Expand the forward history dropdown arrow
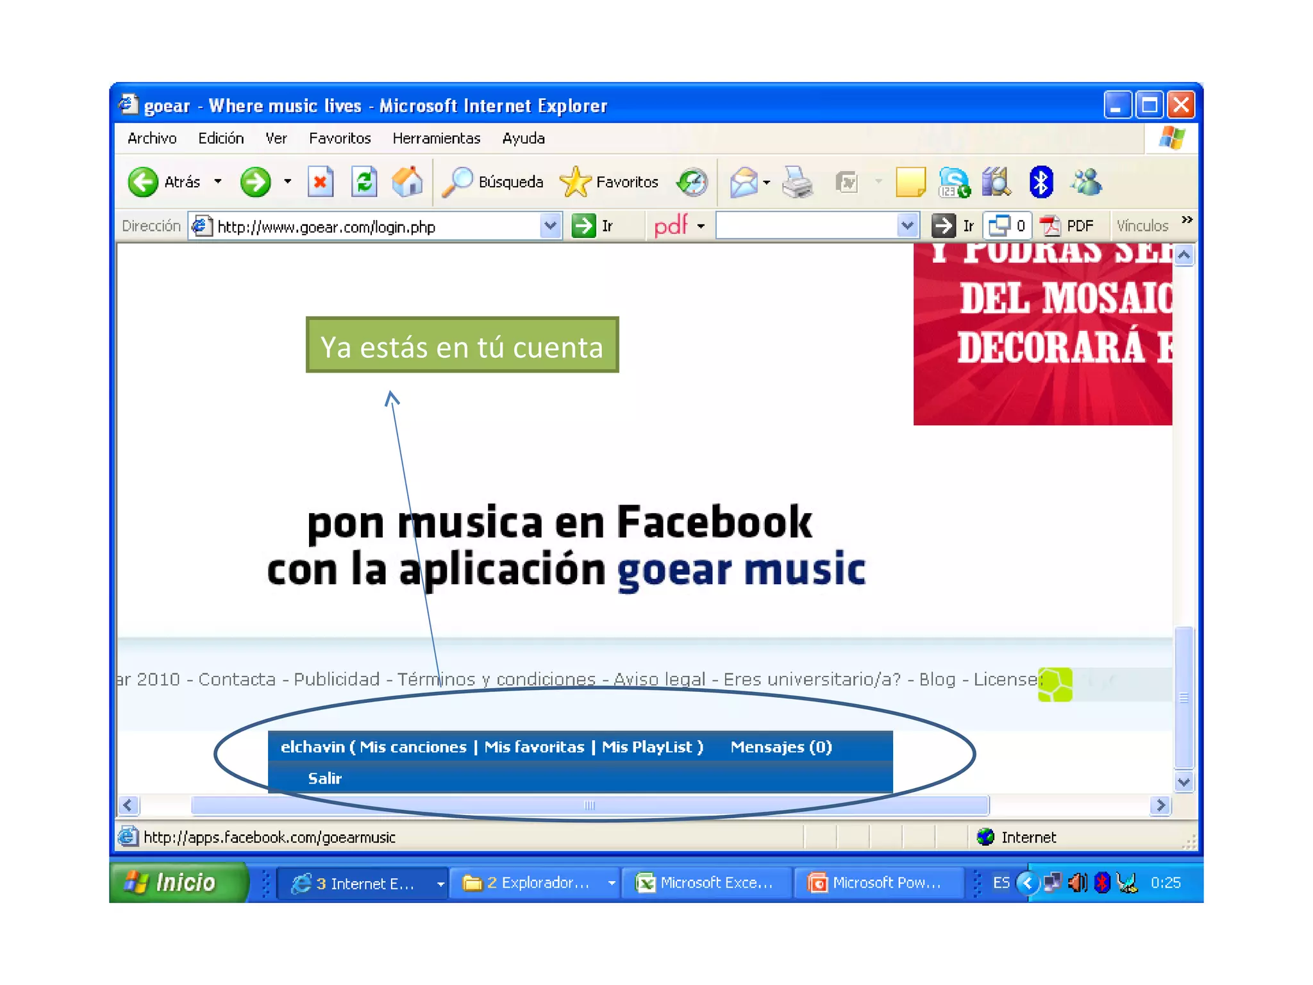1313x985 pixels. click(288, 182)
